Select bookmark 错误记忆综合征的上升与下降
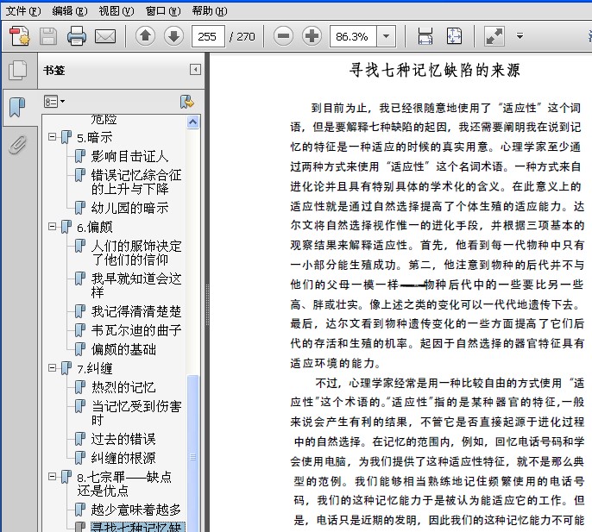Image resolution: width=592 pixels, height=532 pixels. coord(136,181)
